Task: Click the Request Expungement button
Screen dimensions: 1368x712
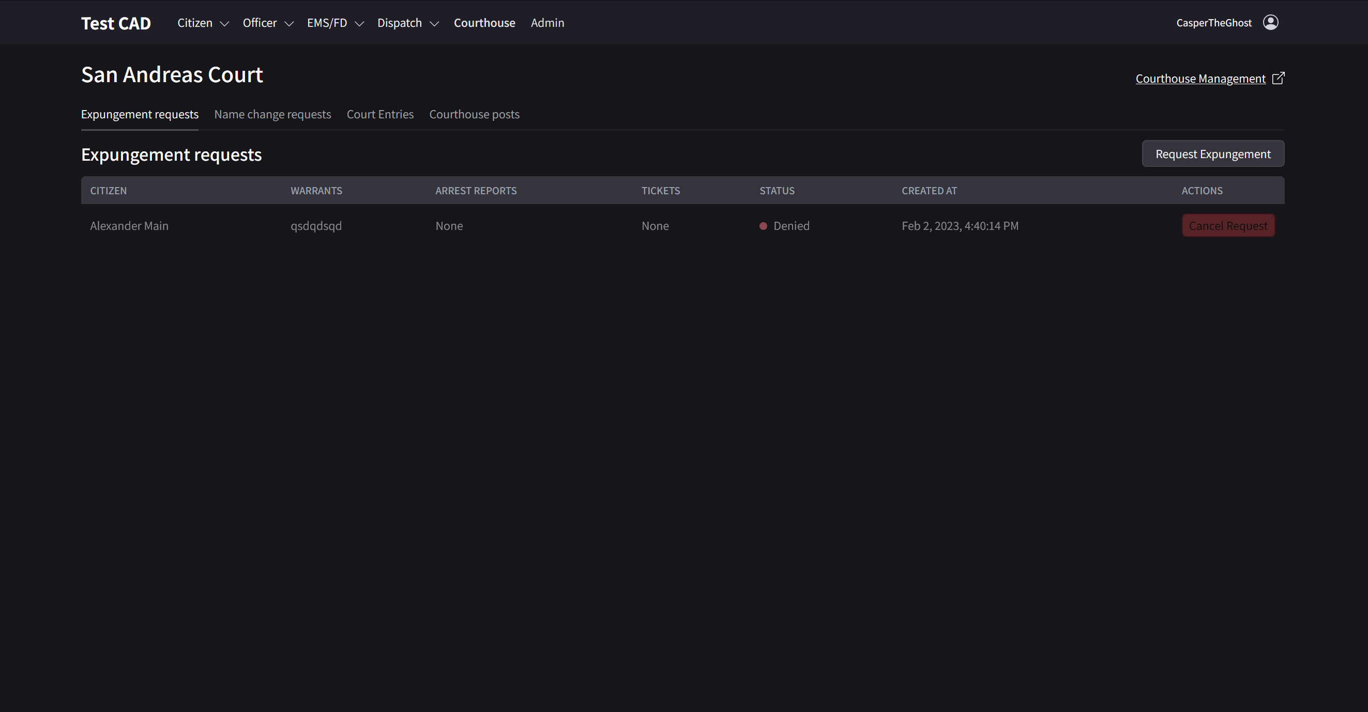Action: pos(1212,154)
